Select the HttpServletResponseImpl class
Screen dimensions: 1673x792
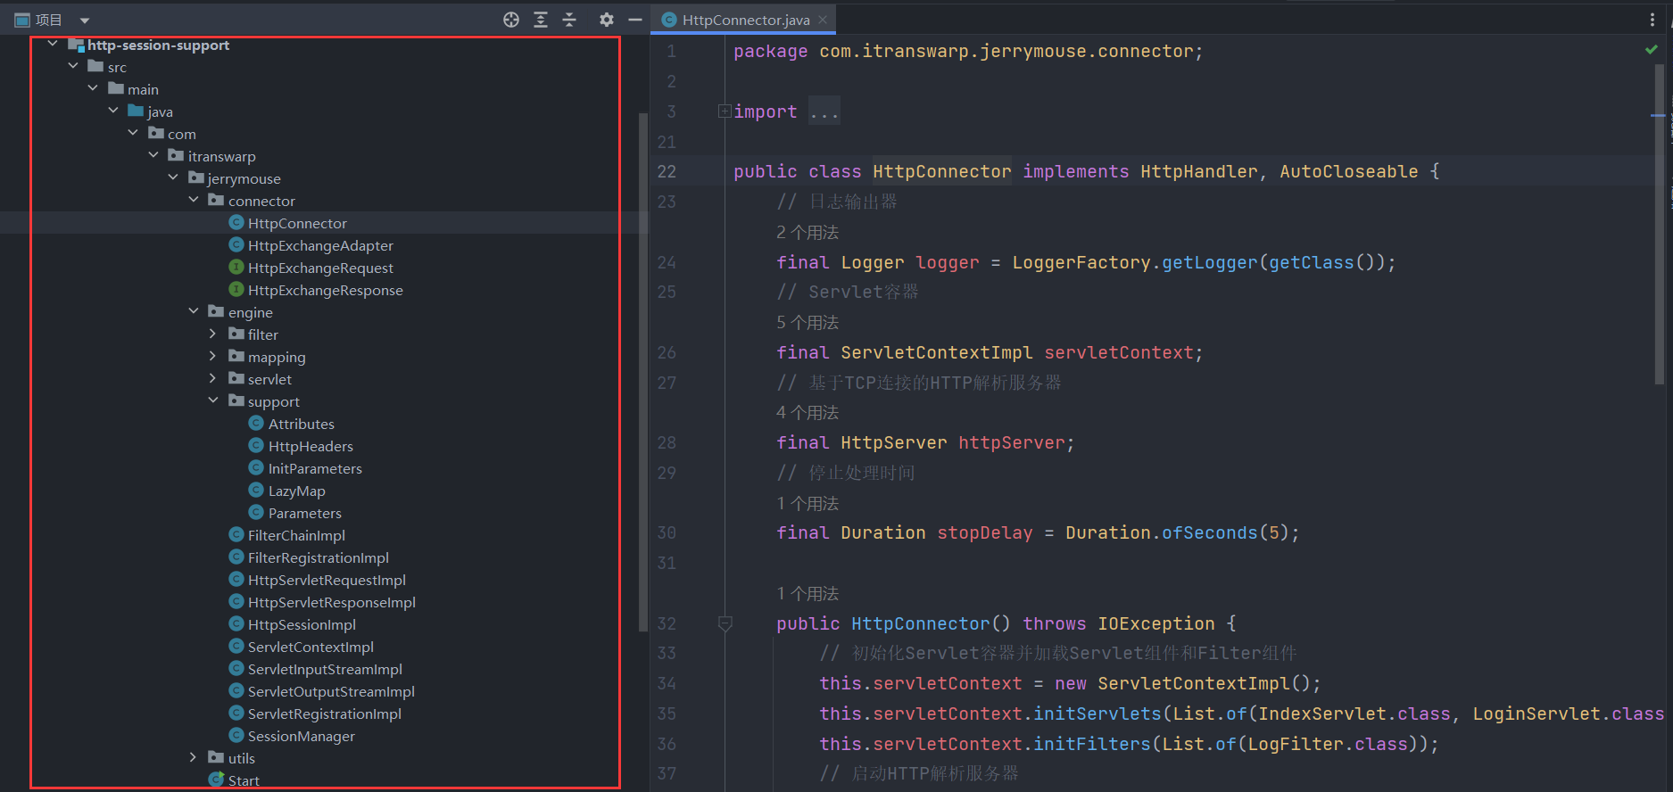pyautogui.click(x=332, y=602)
